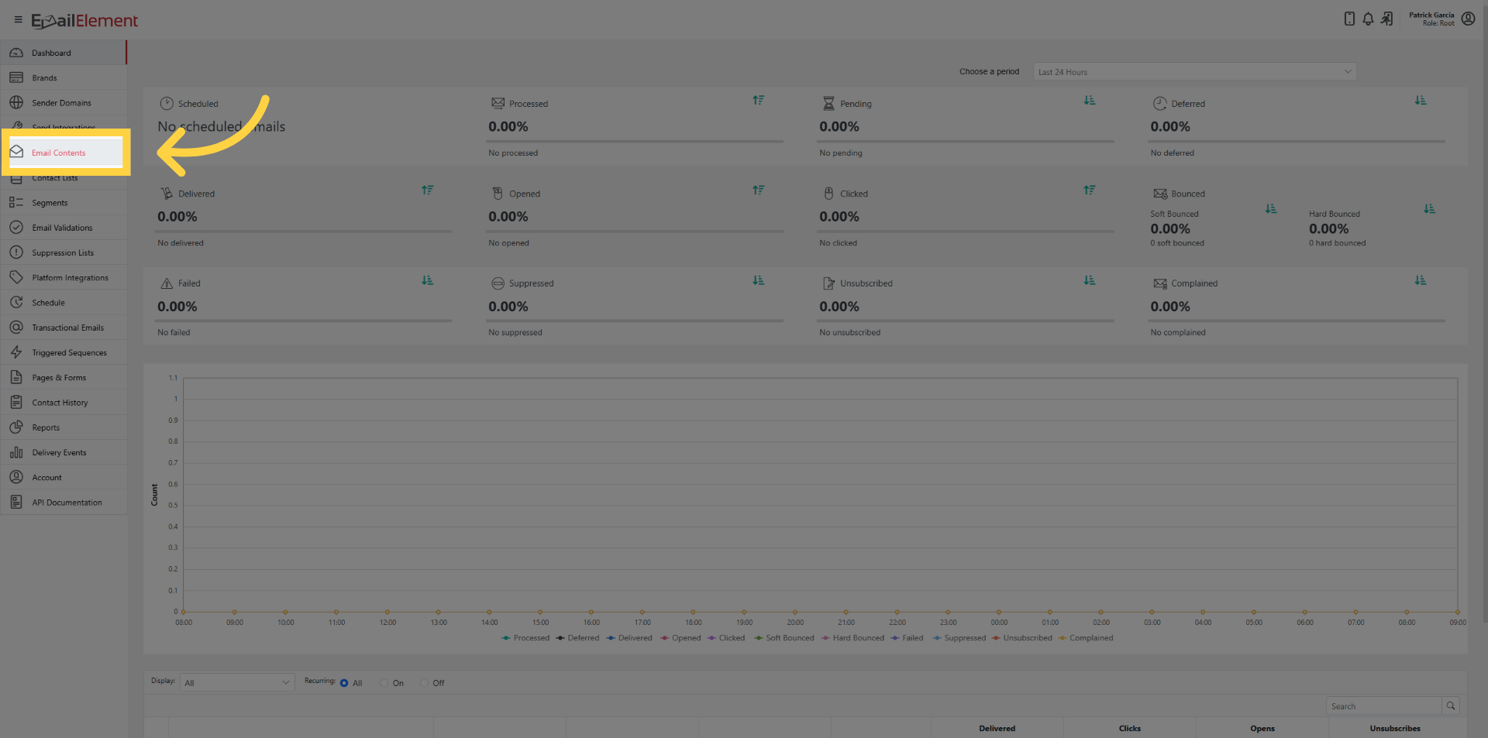Open Email Contents in the sidebar
The image size is (1488, 738).
(65, 153)
